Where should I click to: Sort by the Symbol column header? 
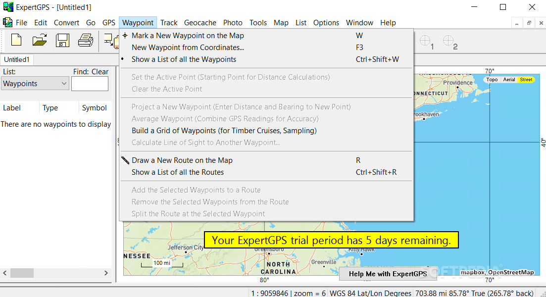[95, 108]
